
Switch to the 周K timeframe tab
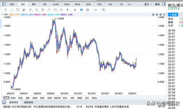pyautogui.click(x=34, y=4)
